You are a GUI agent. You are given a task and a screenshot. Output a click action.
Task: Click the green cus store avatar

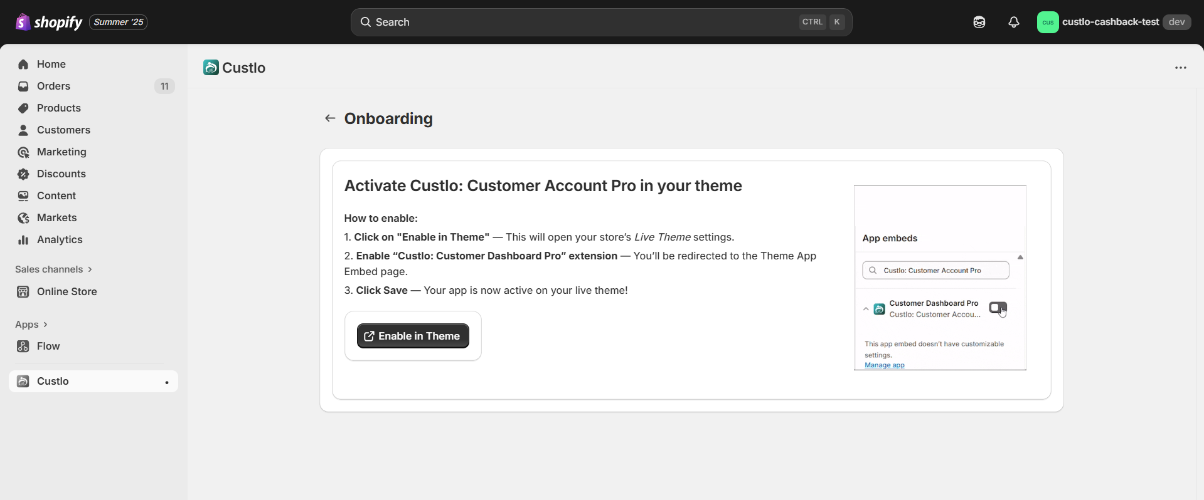coord(1048,22)
